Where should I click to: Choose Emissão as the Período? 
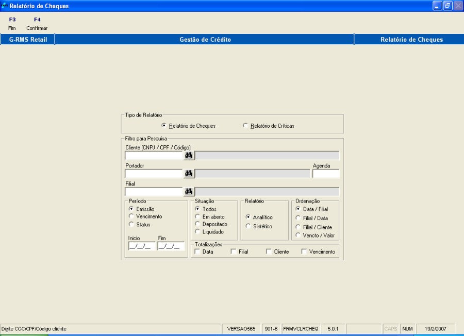coord(141,209)
